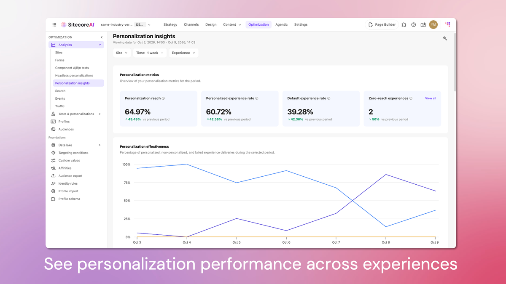Click the Page Builder button

click(382, 25)
